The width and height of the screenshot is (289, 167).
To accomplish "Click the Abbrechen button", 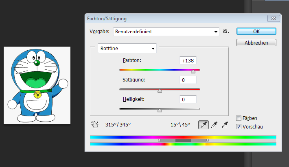I will [x=256, y=43].
